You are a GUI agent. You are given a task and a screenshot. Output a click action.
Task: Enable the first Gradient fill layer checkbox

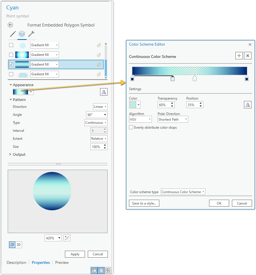(11, 45)
